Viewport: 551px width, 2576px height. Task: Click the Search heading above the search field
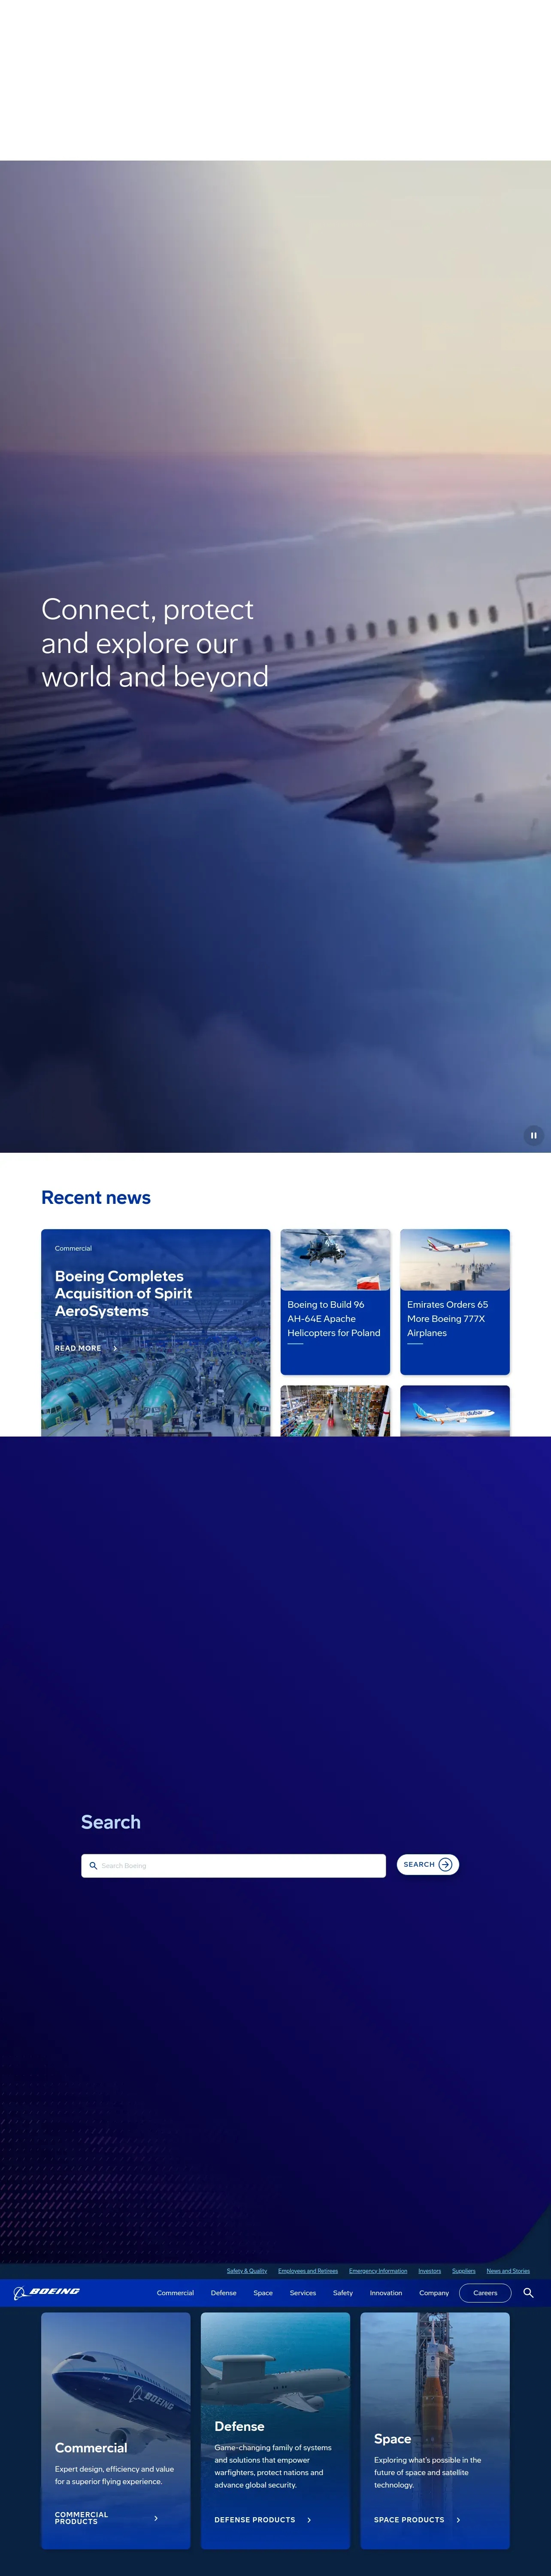[x=111, y=1822]
